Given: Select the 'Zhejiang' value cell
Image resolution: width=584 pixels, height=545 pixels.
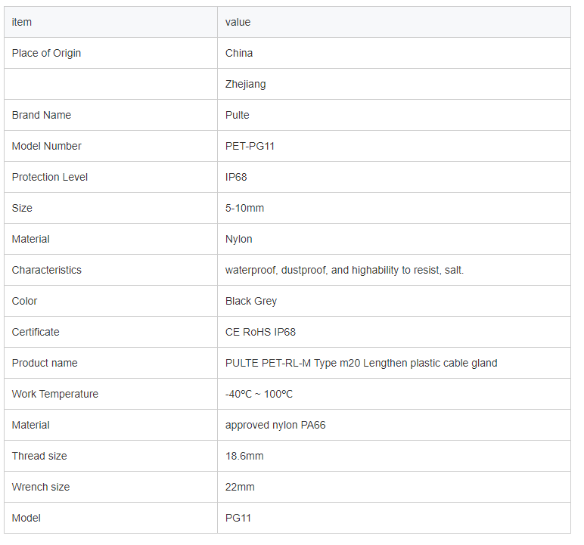Looking at the screenshot, I should pos(394,84).
